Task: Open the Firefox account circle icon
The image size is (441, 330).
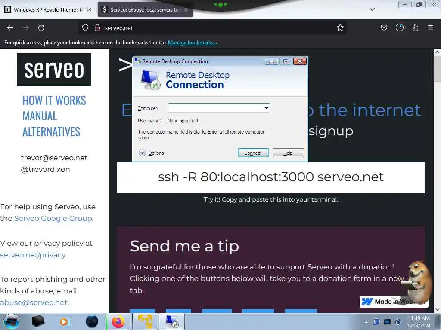Action: tap(400, 27)
